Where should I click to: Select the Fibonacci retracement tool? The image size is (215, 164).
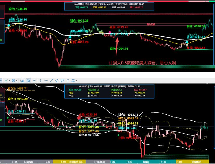tap(63, 81)
